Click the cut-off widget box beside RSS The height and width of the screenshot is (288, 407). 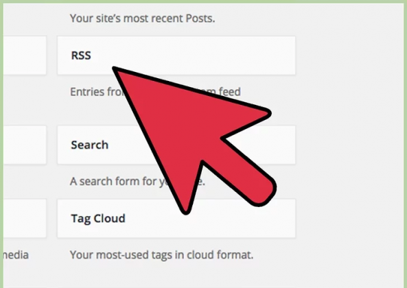tap(25, 56)
